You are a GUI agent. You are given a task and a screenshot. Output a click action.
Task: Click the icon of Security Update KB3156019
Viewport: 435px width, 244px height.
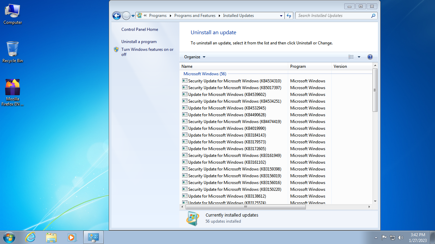[185, 176]
